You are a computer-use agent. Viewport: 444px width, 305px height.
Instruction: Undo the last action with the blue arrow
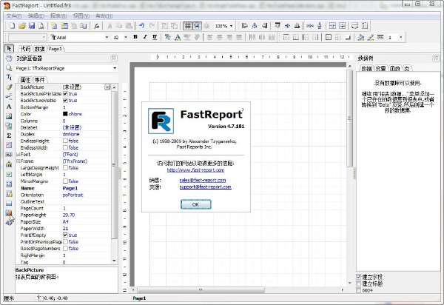pos(141,26)
